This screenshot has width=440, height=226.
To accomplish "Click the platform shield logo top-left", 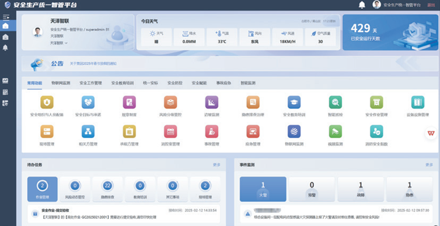I will click(x=8, y=5).
